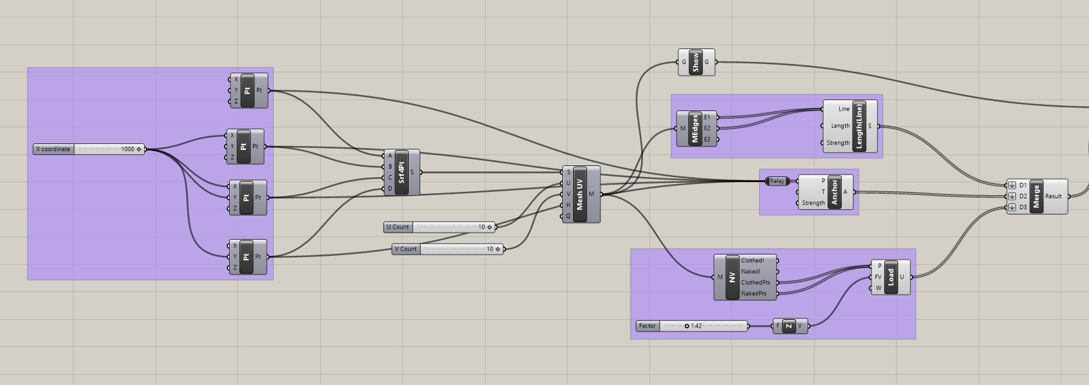The width and height of the screenshot is (1089, 385).
Task: Click the flatten arrow on Merge D1
Action: click(x=1012, y=185)
